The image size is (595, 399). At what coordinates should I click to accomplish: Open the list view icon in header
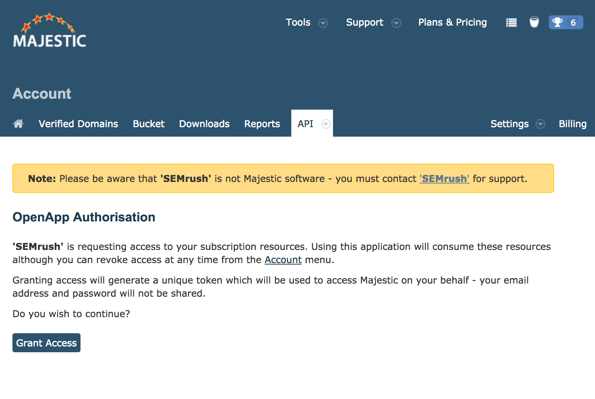(511, 23)
